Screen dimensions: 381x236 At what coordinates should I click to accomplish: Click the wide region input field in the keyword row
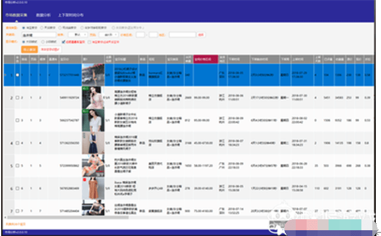pos(183,35)
